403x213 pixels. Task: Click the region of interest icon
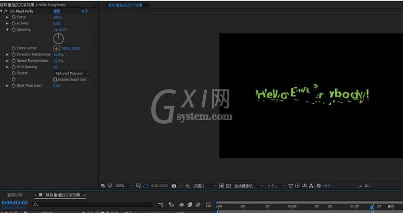click(x=222, y=186)
